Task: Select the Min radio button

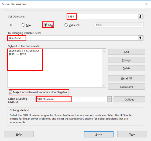Action: coord(46,25)
